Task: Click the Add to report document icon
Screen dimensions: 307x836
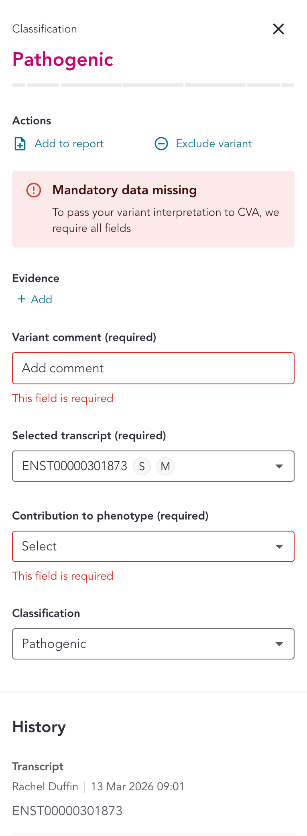Action: pos(20,144)
